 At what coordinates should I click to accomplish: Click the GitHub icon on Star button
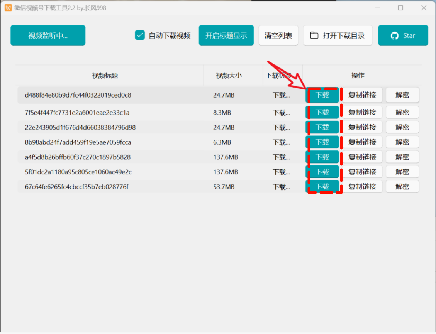click(x=394, y=36)
